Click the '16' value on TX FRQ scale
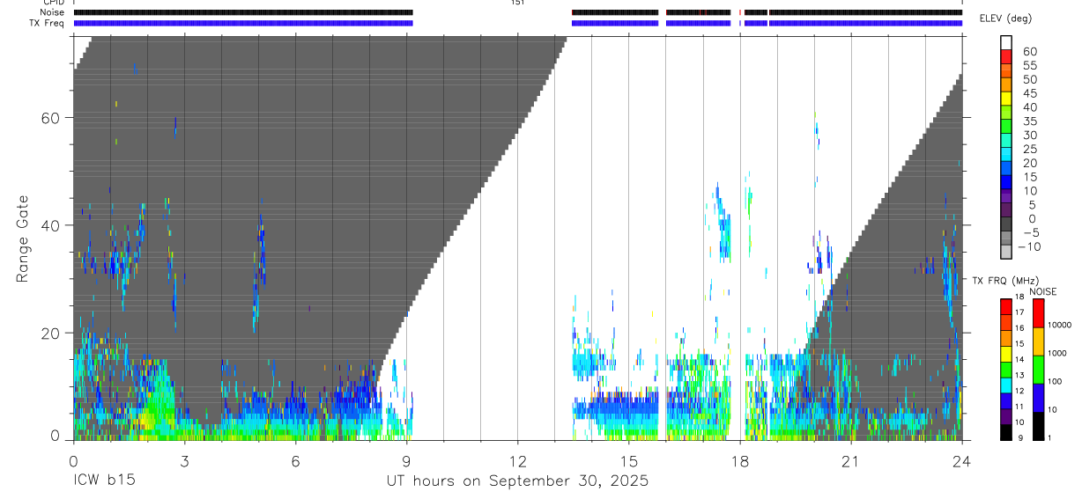This screenshot has width=1082, height=499. click(x=1019, y=328)
